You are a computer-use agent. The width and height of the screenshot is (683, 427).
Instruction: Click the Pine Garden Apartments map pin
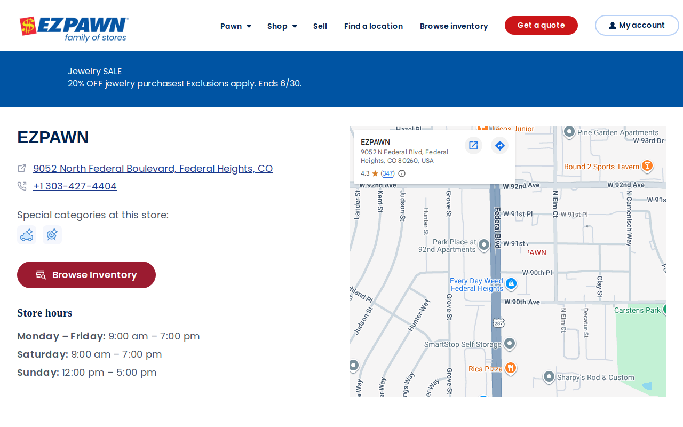569,132
